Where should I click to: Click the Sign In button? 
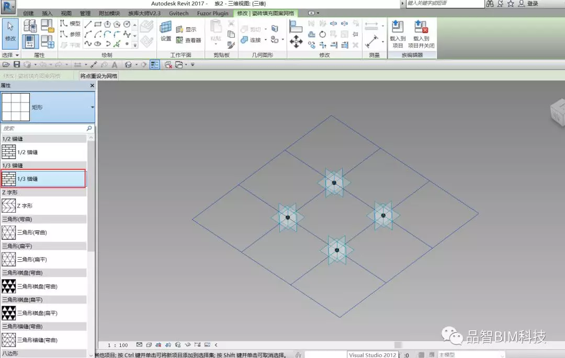click(x=532, y=4)
